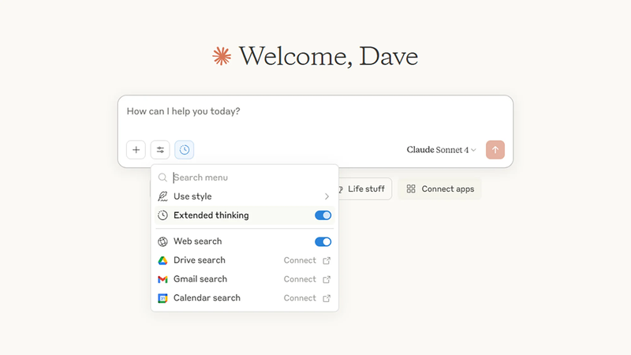Click the grid icon in Connect apps

click(x=411, y=189)
